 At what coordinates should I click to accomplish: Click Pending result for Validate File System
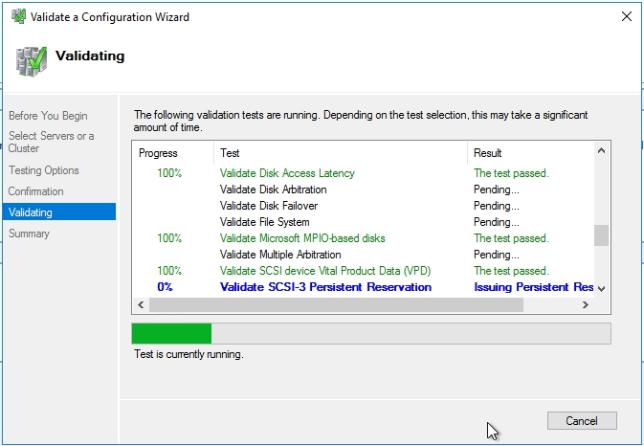496,222
